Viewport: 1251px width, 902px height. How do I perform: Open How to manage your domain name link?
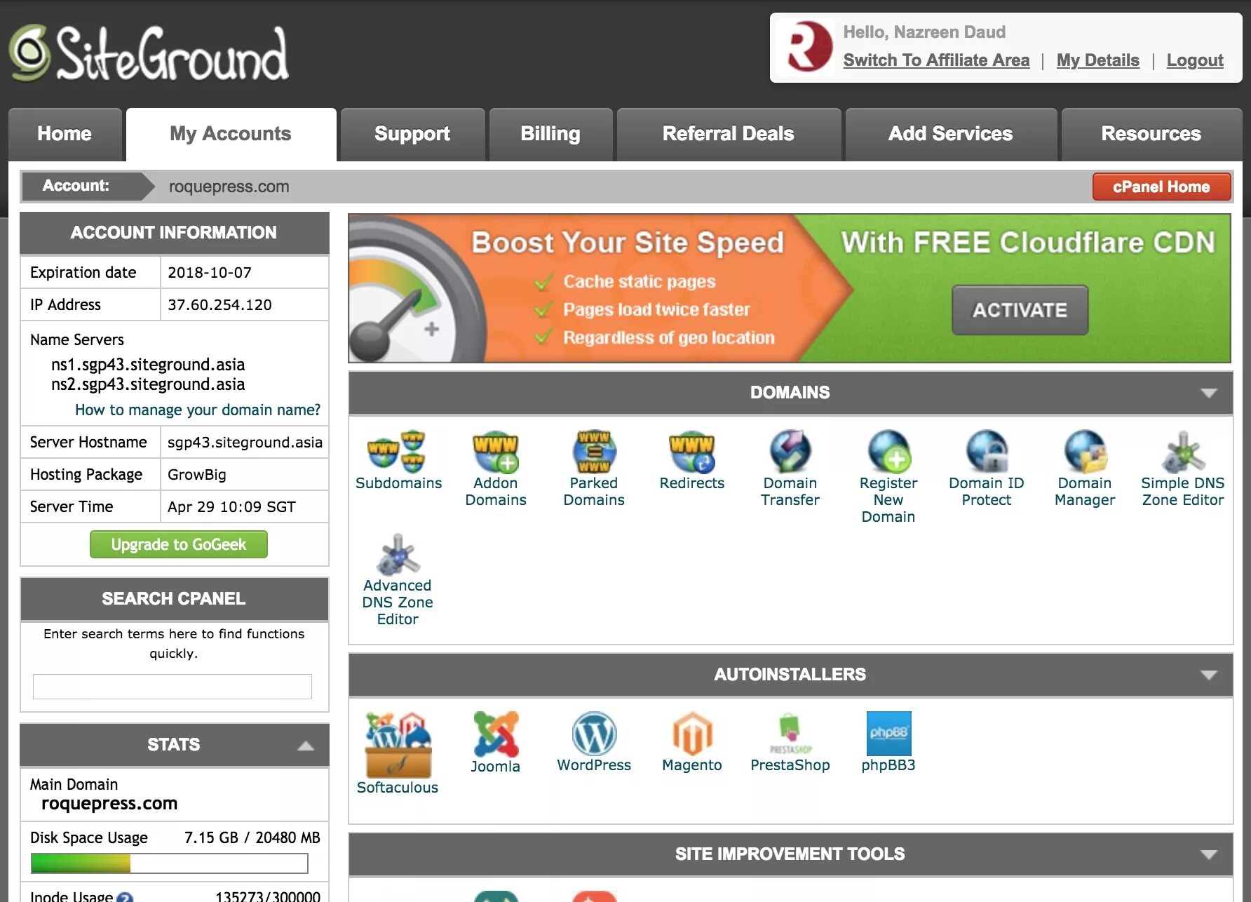[x=198, y=410]
